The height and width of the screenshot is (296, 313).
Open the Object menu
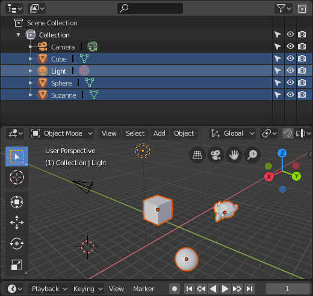(184, 133)
